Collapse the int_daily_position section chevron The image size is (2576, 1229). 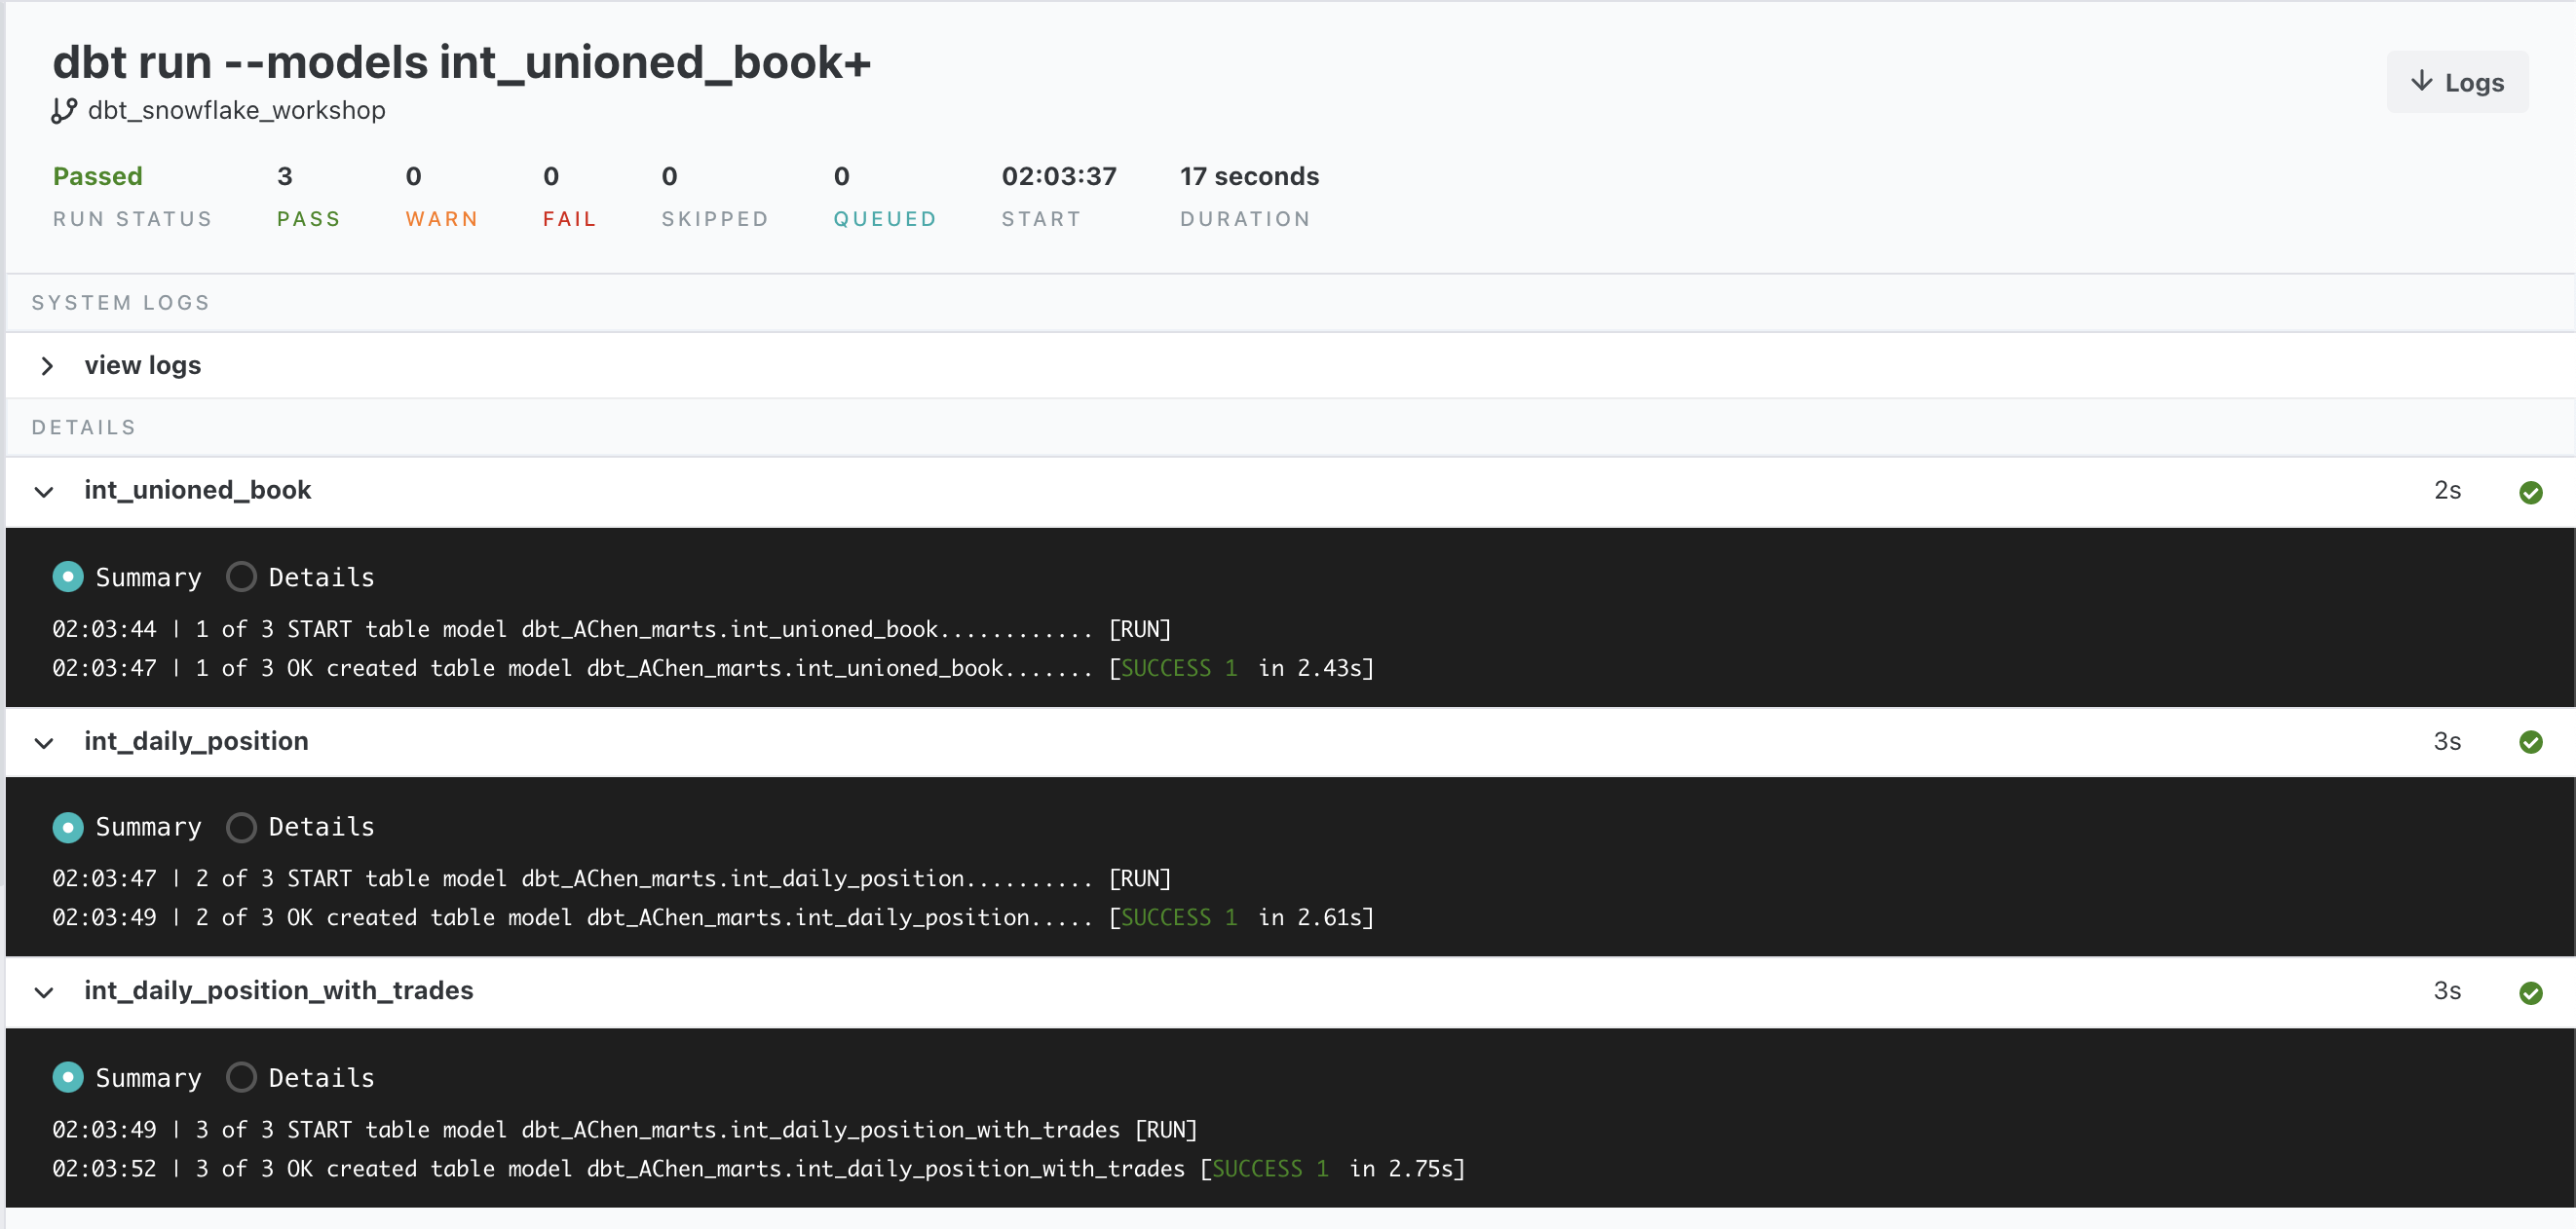[44, 742]
